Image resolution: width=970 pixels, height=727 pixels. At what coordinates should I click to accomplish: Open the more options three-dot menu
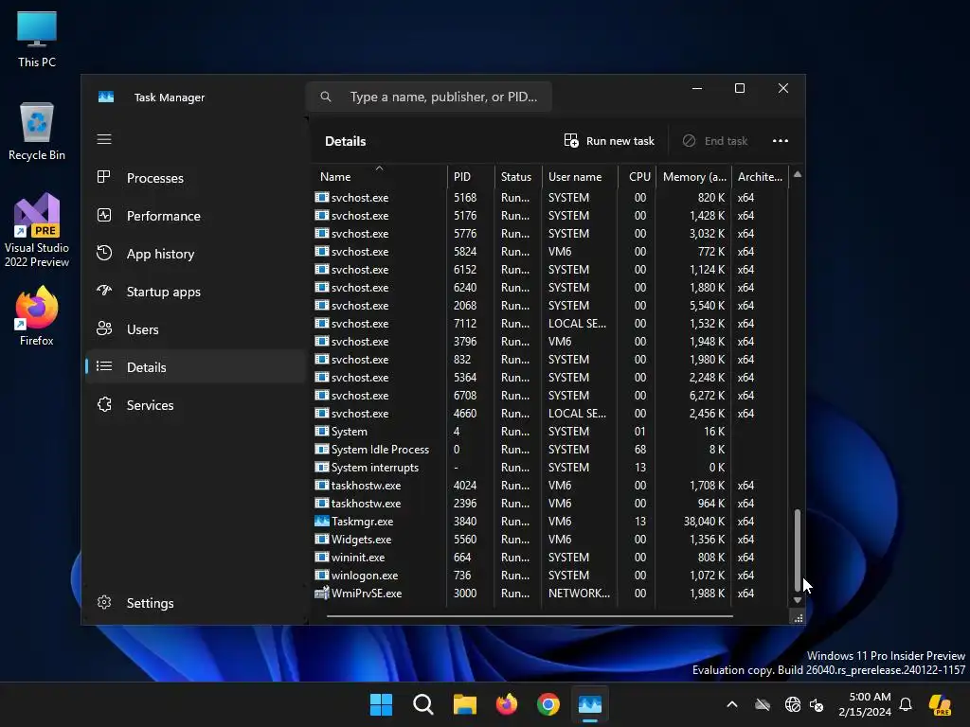pyautogui.click(x=781, y=141)
